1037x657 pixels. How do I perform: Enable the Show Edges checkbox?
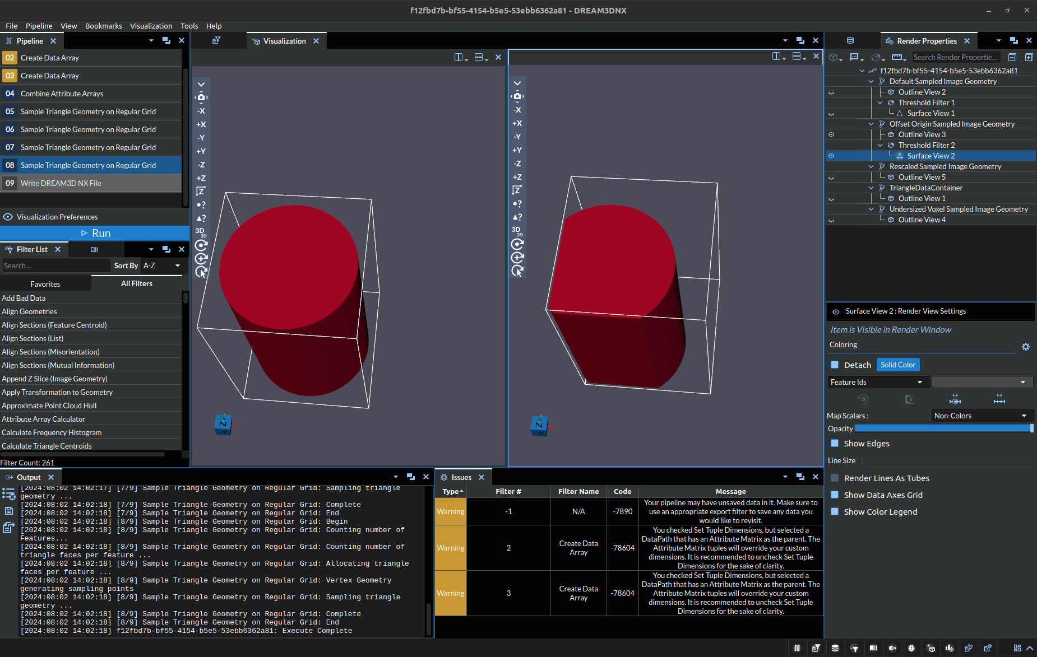point(835,443)
